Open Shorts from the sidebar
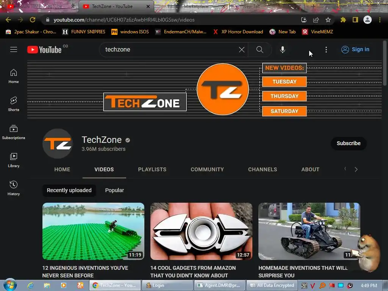The height and width of the screenshot is (291, 388). [14, 104]
